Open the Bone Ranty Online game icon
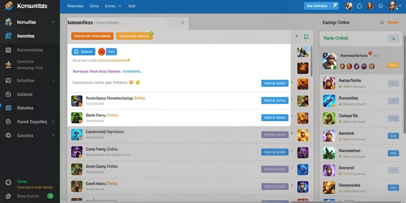The image size is (406, 203). tap(77, 117)
